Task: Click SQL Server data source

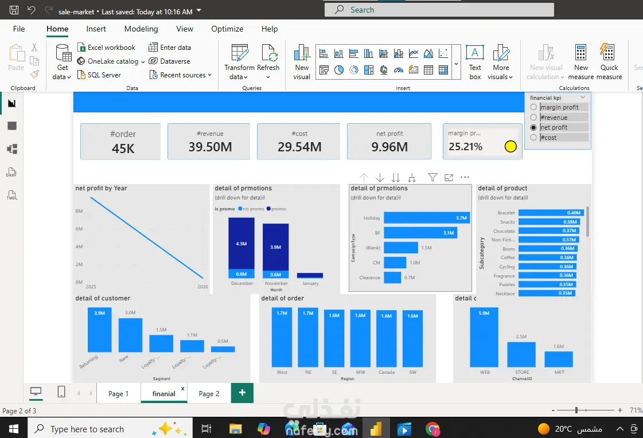Action: [x=99, y=75]
